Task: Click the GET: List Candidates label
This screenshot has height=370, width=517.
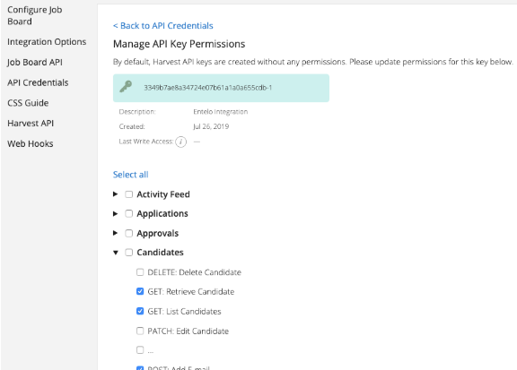Action: click(x=184, y=312)
